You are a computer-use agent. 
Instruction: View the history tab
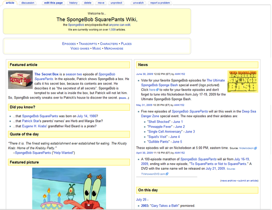73,3
